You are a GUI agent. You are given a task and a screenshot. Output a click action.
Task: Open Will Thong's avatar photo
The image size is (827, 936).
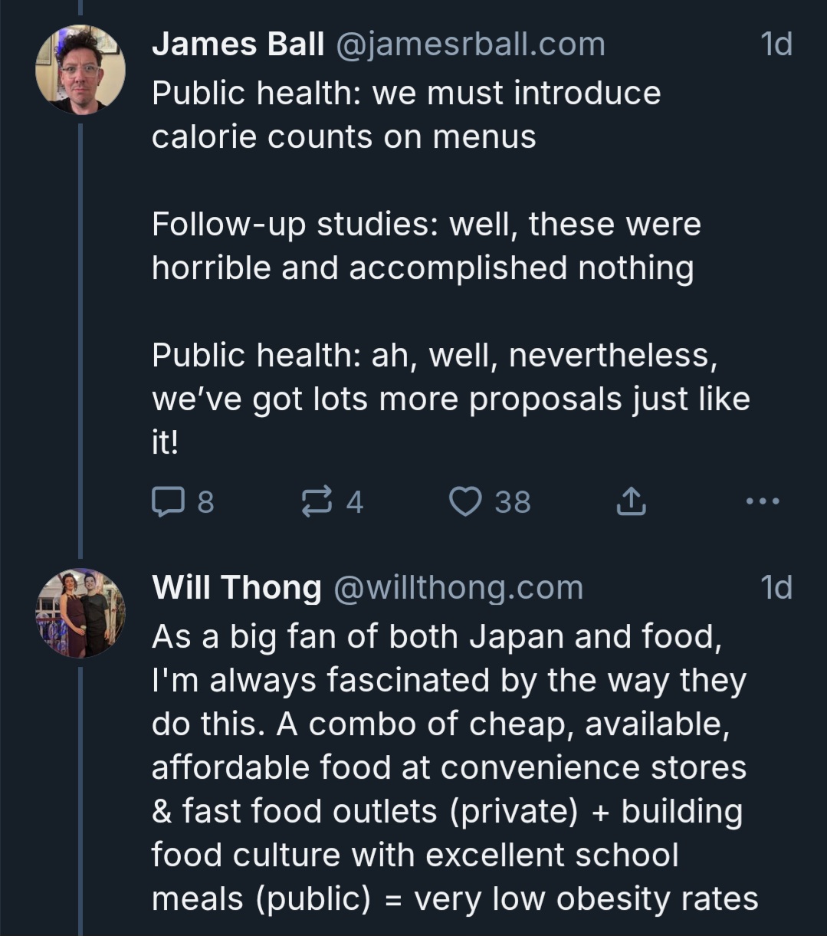click(x=80, y=613)
